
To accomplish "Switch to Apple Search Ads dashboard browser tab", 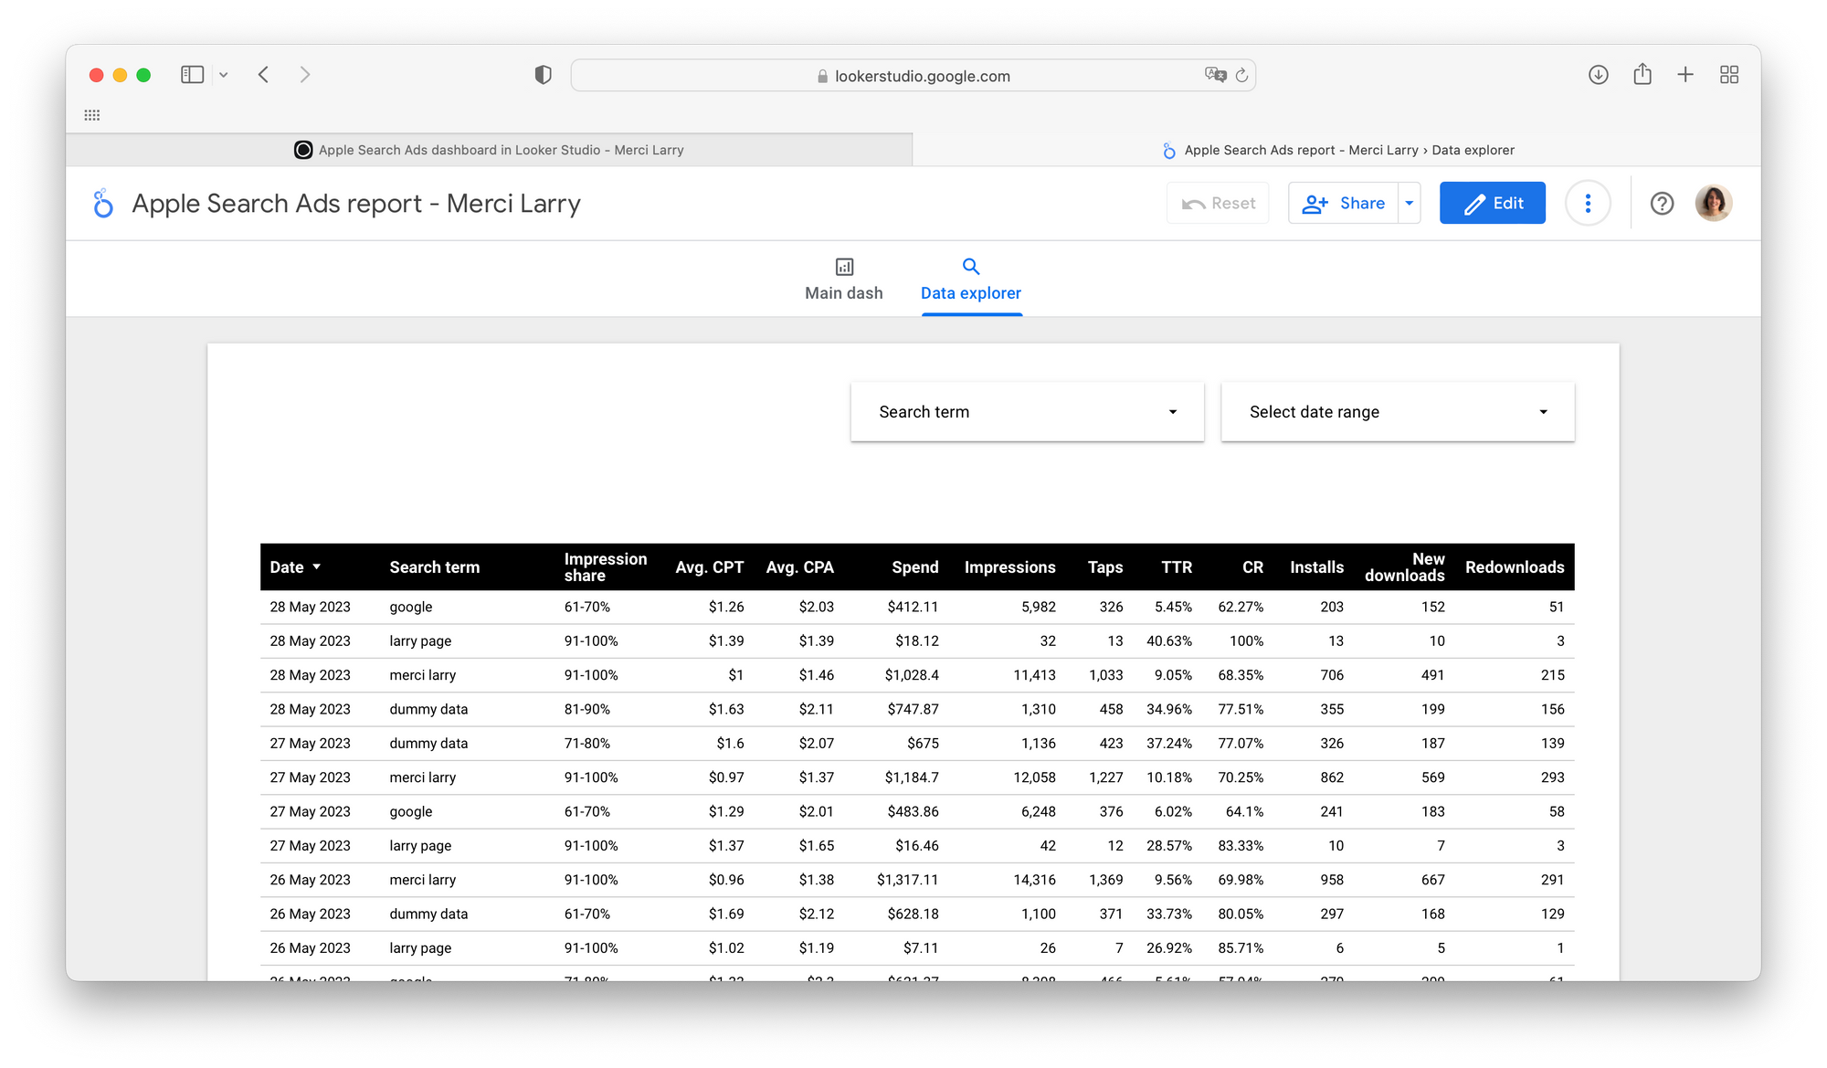I will tap(489, 150).
